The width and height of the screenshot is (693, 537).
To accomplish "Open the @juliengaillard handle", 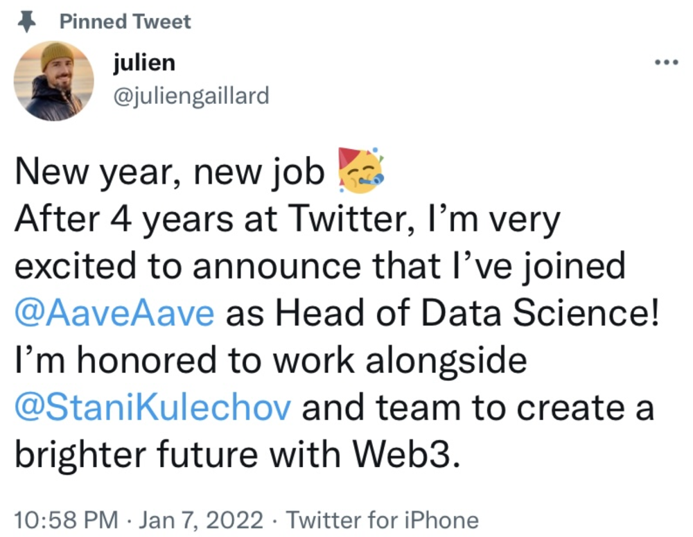I will 190,95.
